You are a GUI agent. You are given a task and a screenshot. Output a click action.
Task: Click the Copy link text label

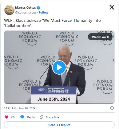(53, 117)
